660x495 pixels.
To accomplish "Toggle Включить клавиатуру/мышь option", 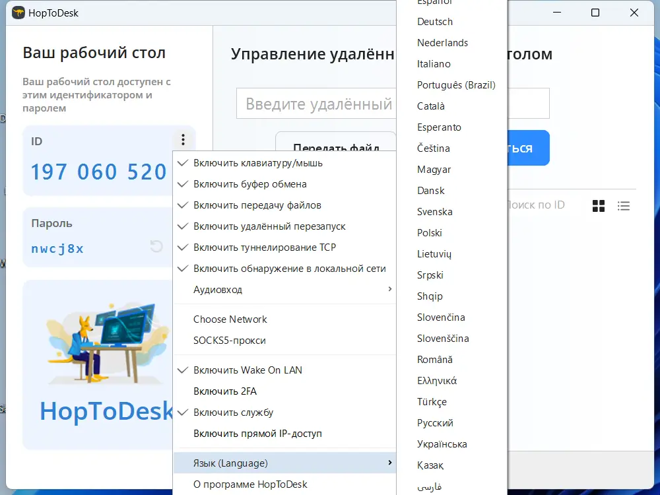I will (284, 163).
